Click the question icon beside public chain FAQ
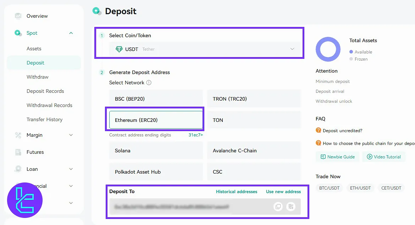Image resolution: width=415 pixels, height=225 pixels. click(x=319, y=143)
